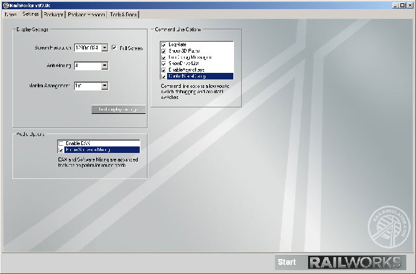This screenshot has height=274, width=416.
Task: Open the Package Manager tab
Action: tap(86, 14)
